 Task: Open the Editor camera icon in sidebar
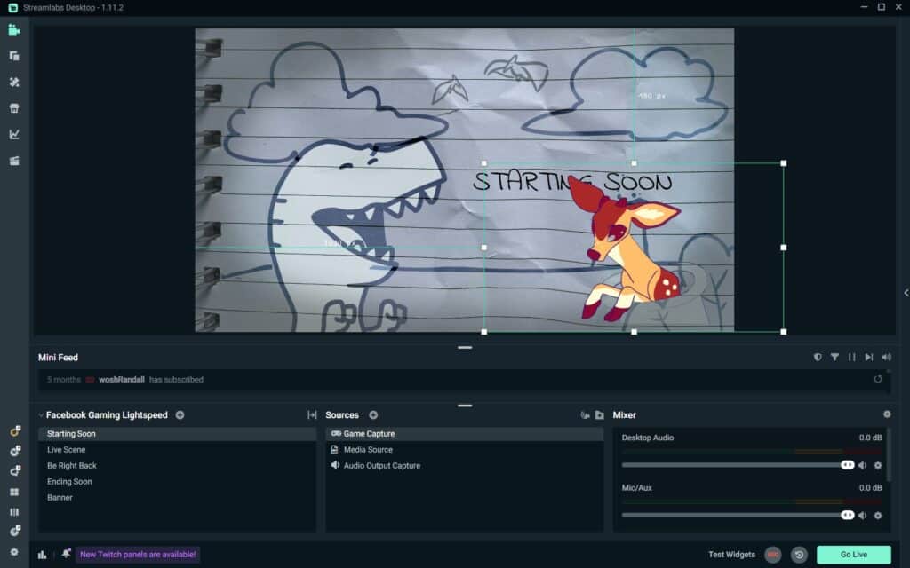tap(14, 29)
